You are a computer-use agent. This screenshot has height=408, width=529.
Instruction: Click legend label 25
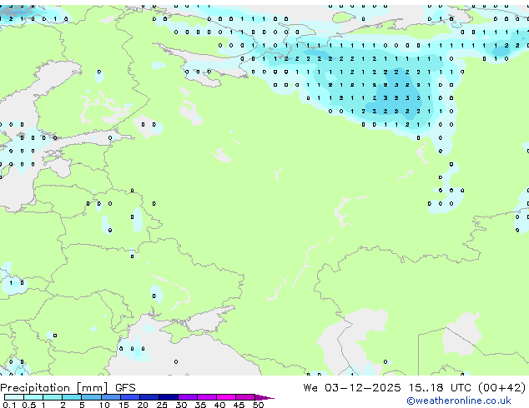click(x=162, y=405)
